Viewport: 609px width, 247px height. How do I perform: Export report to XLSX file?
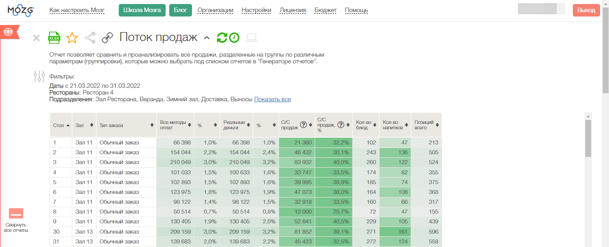[x=54, y=38]
